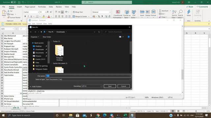This screenshot has width=211, height=118.
Task: Toggle Bold formatting in Excel
Action: click(x=25, y=16)
